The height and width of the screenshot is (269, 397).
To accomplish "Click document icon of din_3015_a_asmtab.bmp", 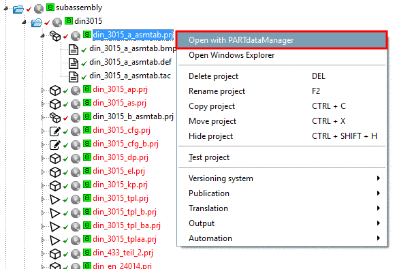I will coord(74,50).
